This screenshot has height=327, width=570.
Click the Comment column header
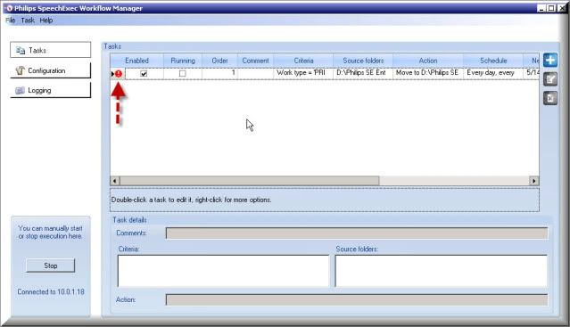pyautogui.click(x=255, y=61)
